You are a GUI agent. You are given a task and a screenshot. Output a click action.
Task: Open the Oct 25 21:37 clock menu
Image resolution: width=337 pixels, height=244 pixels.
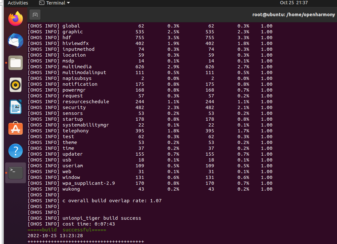point(294,3)
